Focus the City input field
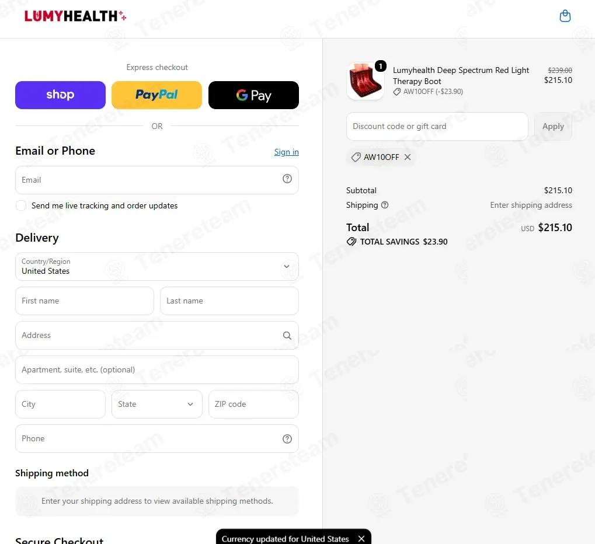595x544 pixels. click(60, 404)
